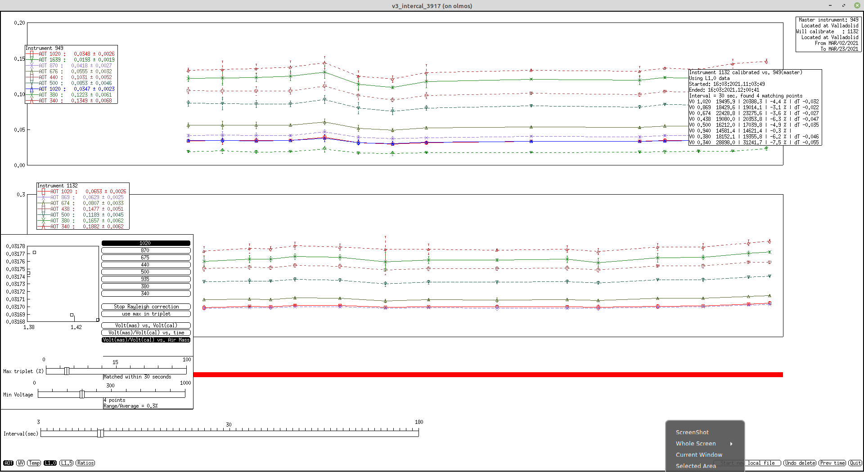Image resolution: width=864 pixels, height=472 pixels.
Task: Click 'Matched within 30 seconds' label
Action: (x=137, y=377)
